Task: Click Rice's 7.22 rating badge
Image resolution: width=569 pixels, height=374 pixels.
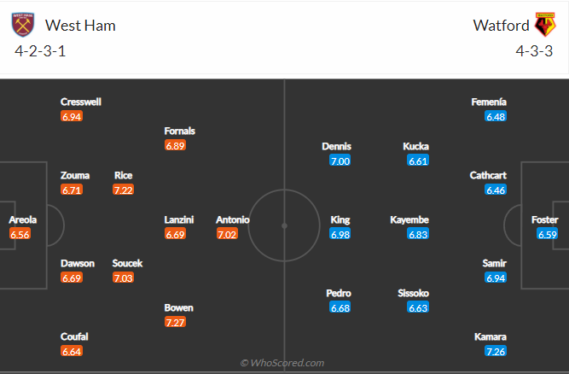Action: tap(124, 190)
